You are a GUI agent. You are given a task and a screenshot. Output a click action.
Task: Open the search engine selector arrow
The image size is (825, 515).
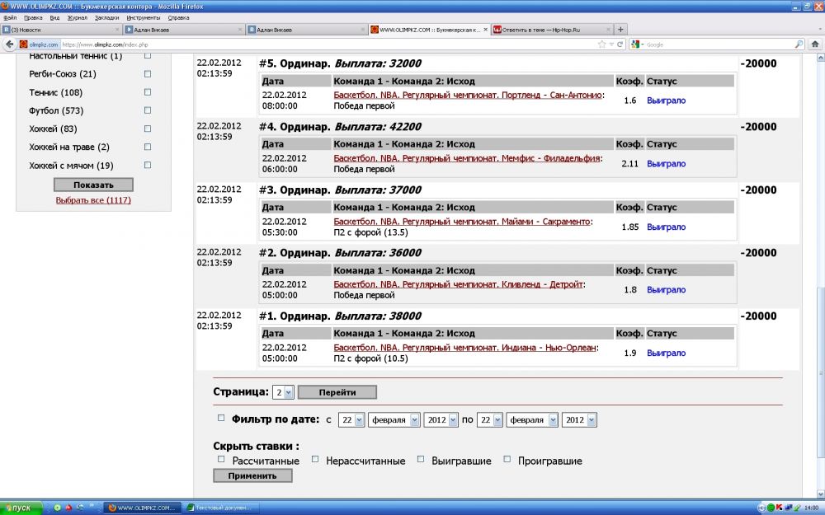click(643, 44)
